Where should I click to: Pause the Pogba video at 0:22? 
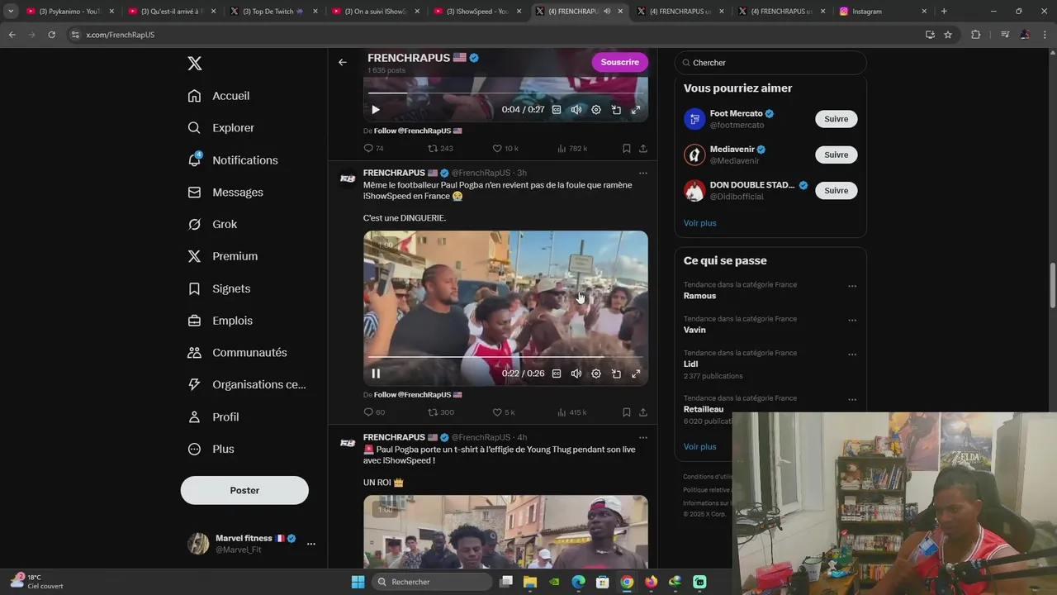(376, 374)
